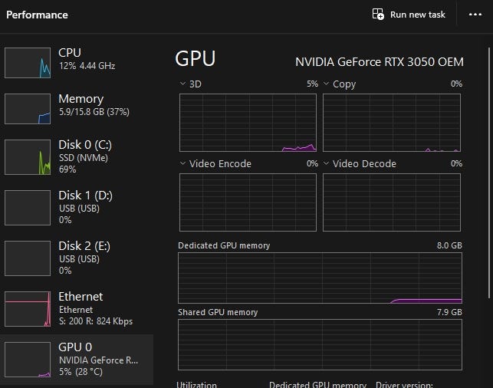Expand the Video Decode engine dropdown
The image size is (493, 388).
point(326,163)
